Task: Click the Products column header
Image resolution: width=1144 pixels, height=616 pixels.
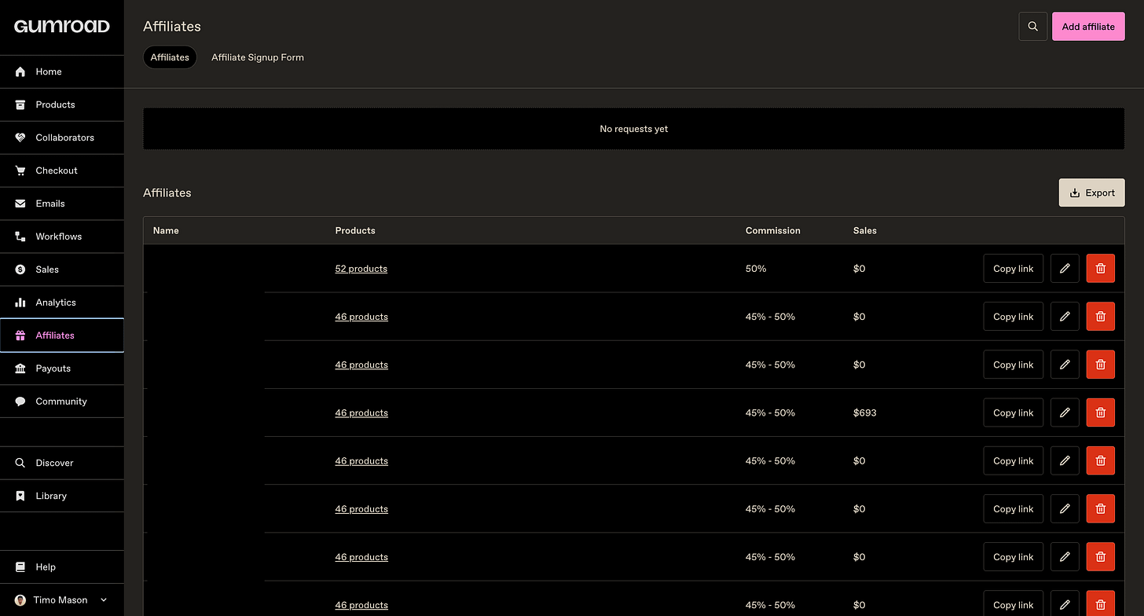Action: coord(355,231)
